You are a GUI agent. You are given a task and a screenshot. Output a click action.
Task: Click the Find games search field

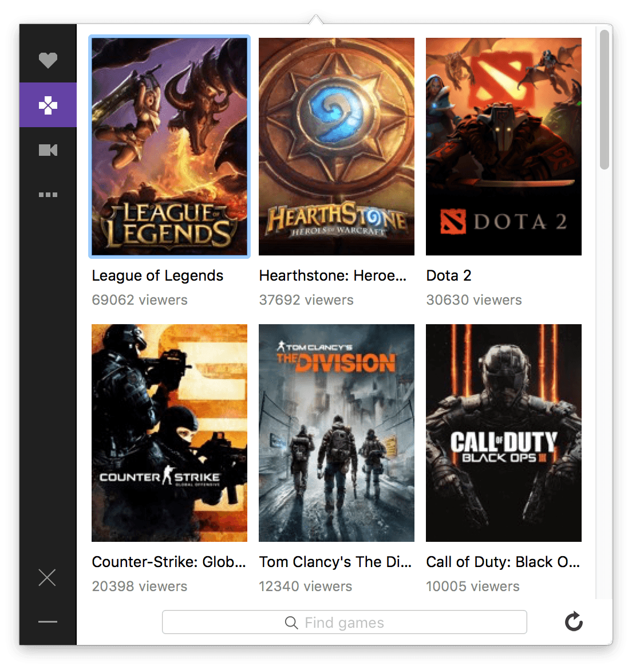(x=344, y=622)
